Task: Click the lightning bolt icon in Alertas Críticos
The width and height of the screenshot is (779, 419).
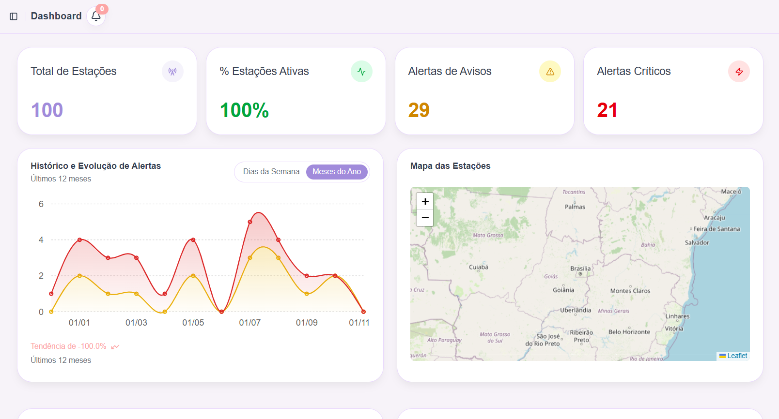Action: coord(739,72)
